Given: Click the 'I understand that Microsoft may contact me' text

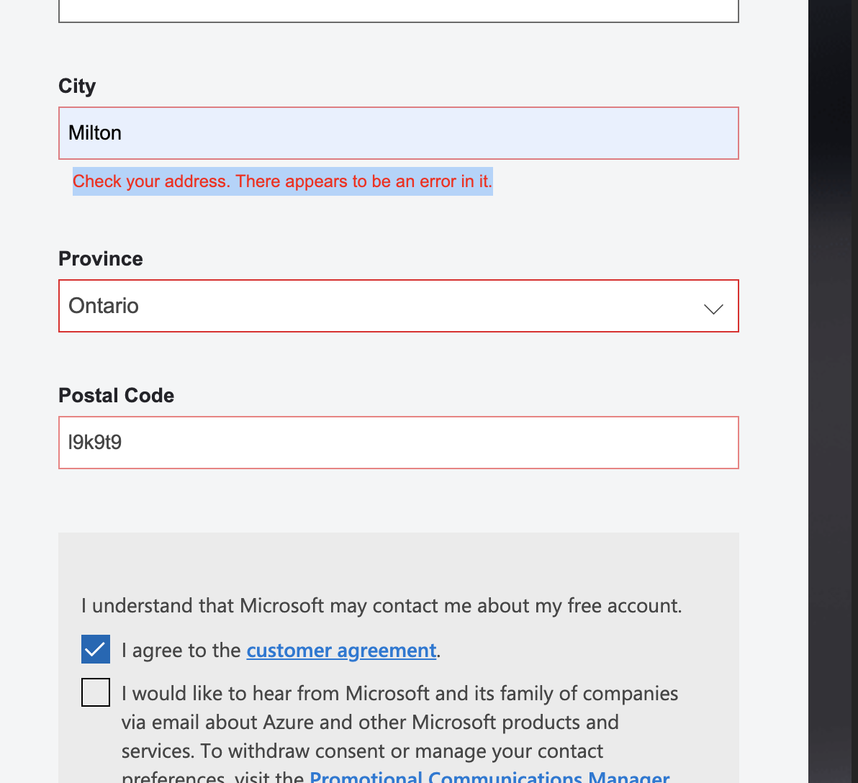Looking at the screenshot, I should tap(381, 606).
